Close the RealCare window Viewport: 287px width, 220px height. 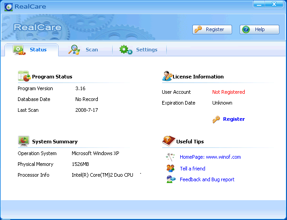click(274, 4)
